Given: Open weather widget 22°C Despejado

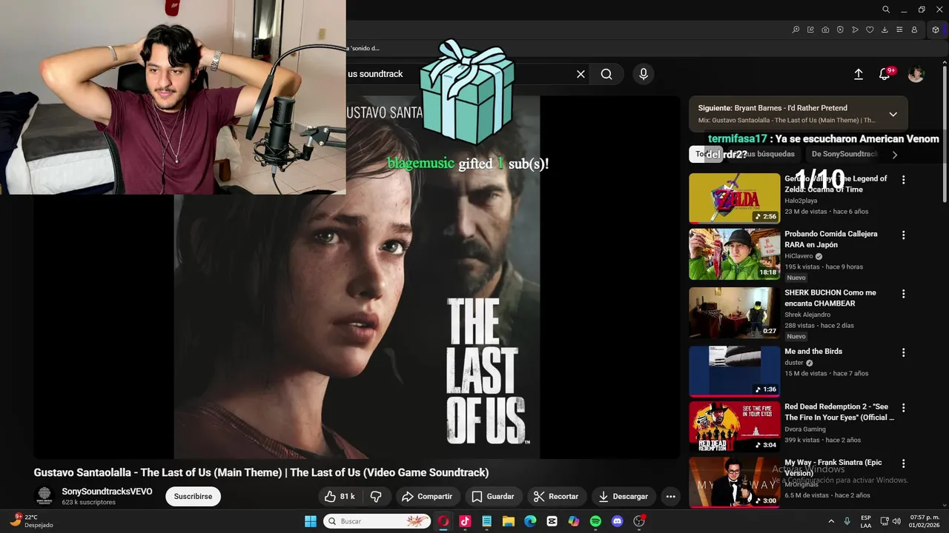Looking at the screenshot, I should pyautogui.click(x=31, y=521).
